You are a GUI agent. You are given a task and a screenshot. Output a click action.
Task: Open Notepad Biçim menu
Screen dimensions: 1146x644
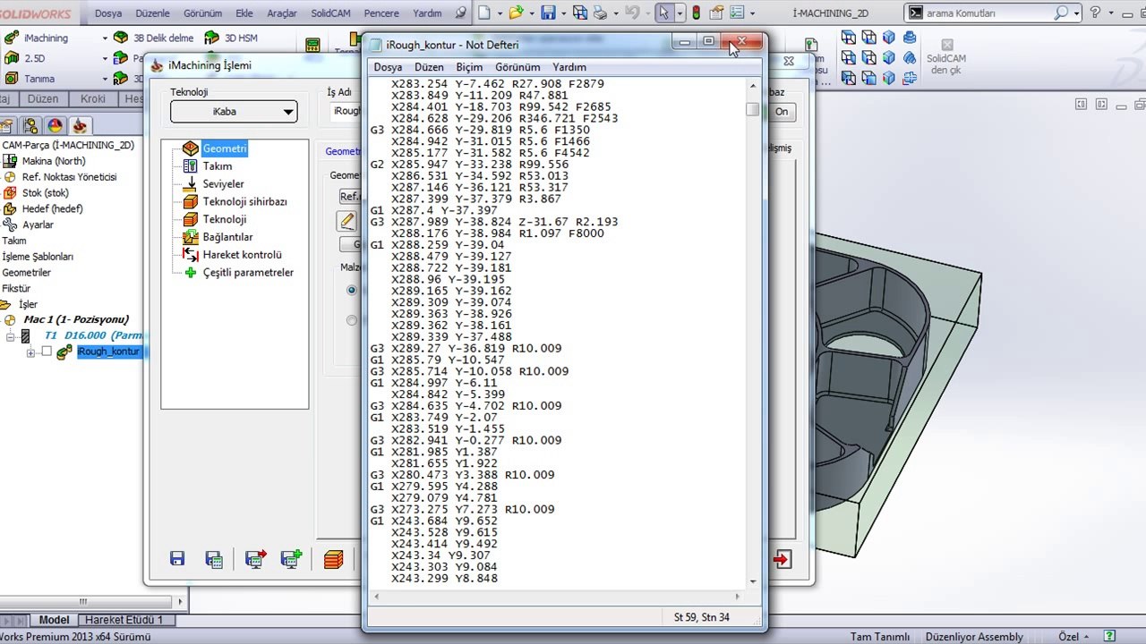coord(469,67)
